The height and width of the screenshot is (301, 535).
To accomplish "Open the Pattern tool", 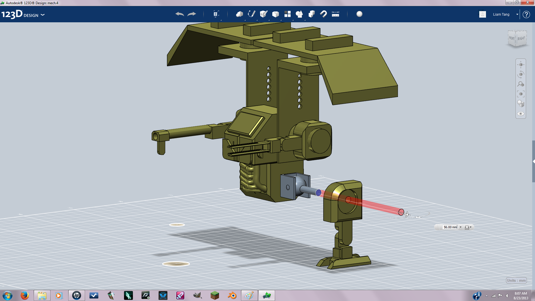I will coord(288,14).
